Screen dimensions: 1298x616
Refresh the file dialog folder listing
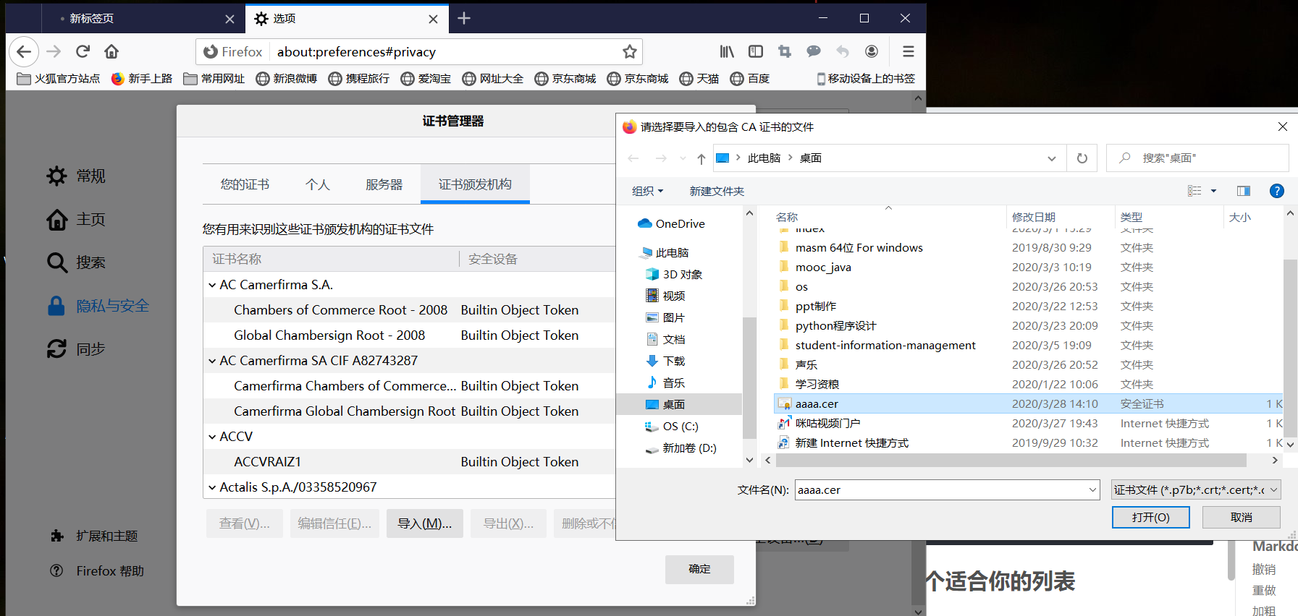point(1082,158)
